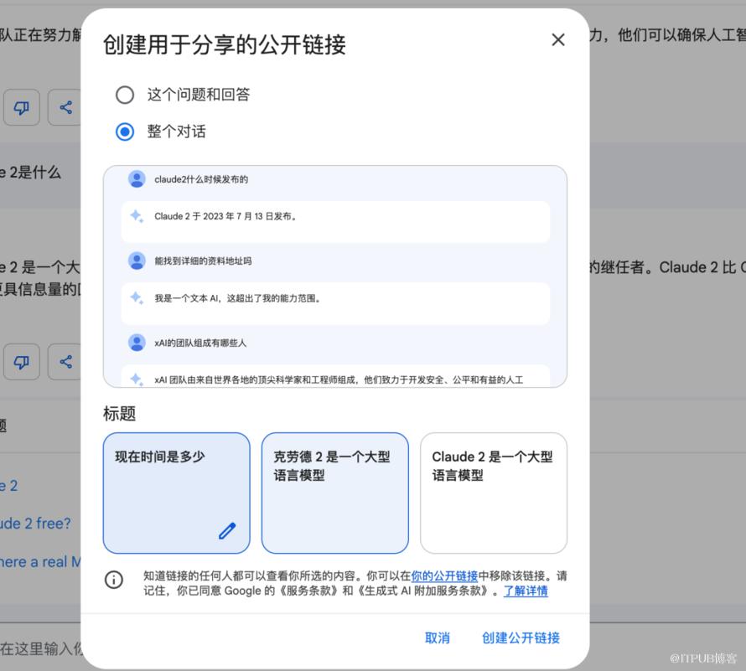The height and width of the screenshot is (671, 746).
Task: Click the 创建公开链接 button
Action: tap(521, 637)
